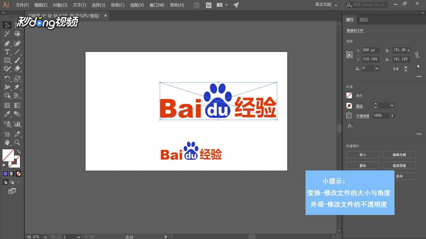Image resolution: width=426 pixels, height=239 pixels.
Task: Open the stroke weight dropdown
Action: (x=392, y=106)
